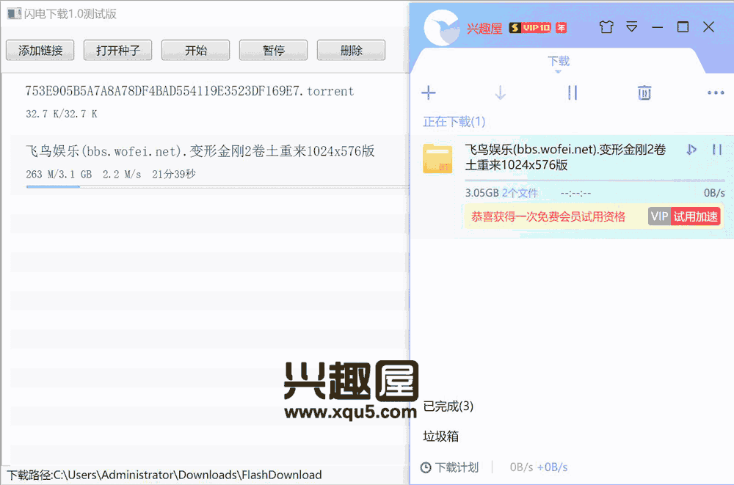Expand the 已完成(3) section
Image resolution: width=734 pixels, height=485 pixels.
448,406
